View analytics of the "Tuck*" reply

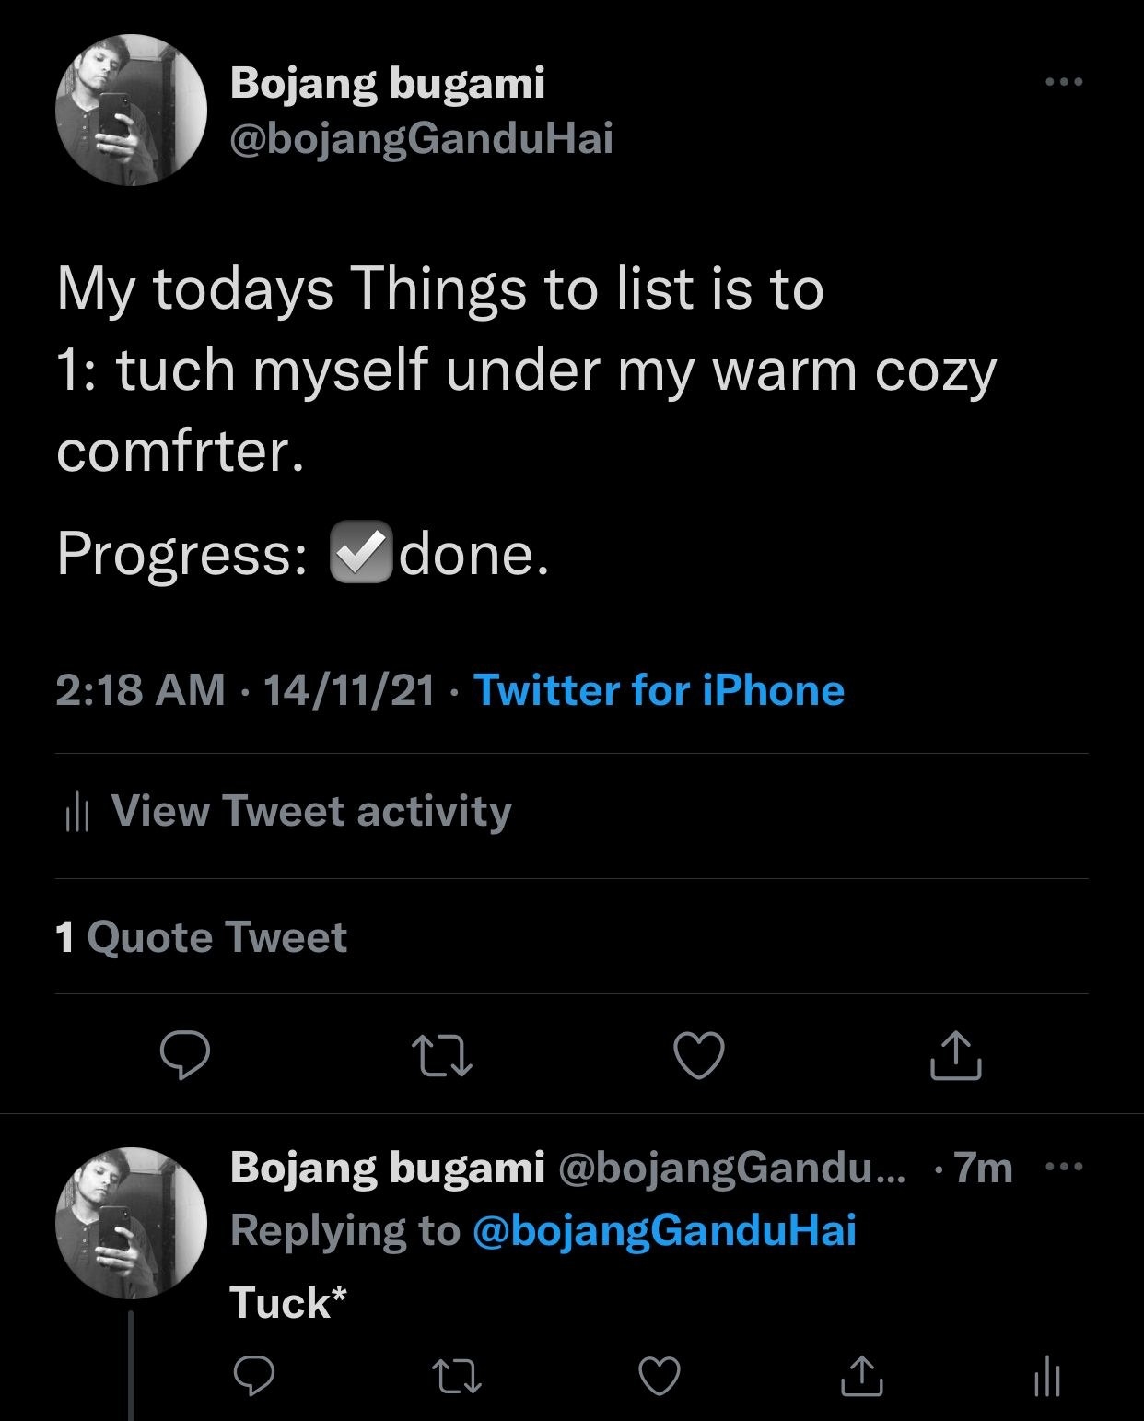click(x=1047, y=1377)
